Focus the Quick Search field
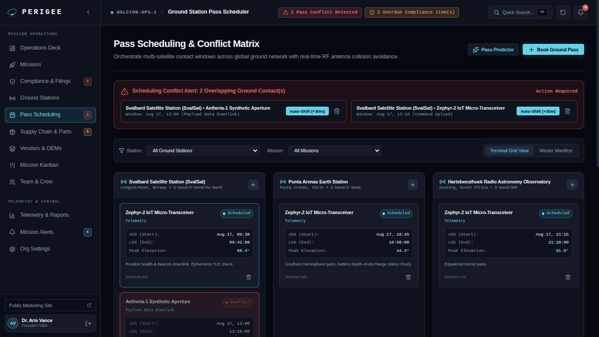 tap(521, 12)
